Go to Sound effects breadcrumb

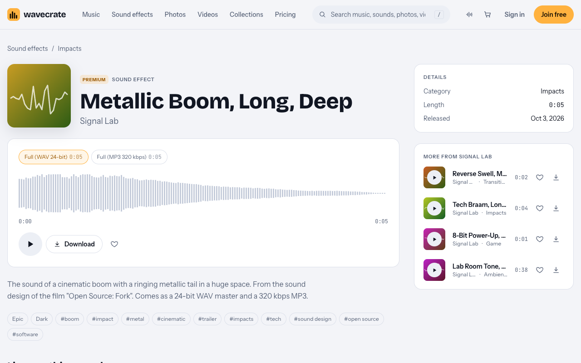click(x=28, y=49)
